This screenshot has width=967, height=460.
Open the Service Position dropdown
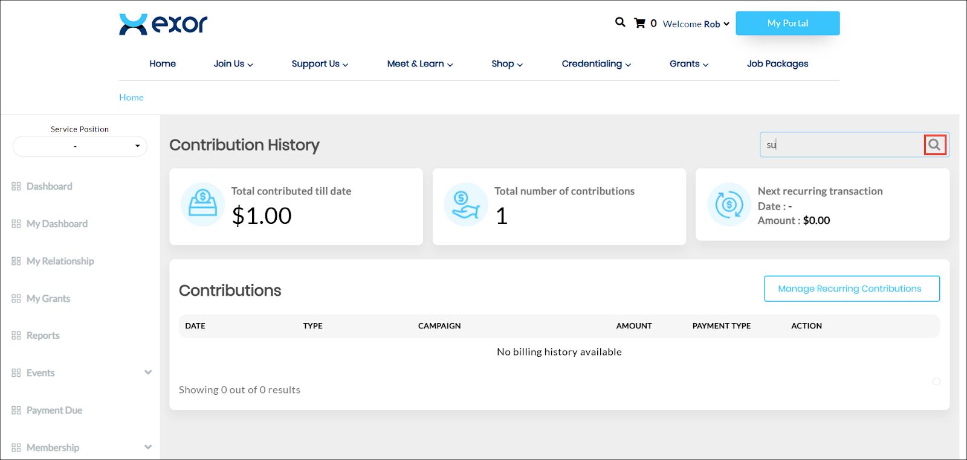[x=80, y=146]
